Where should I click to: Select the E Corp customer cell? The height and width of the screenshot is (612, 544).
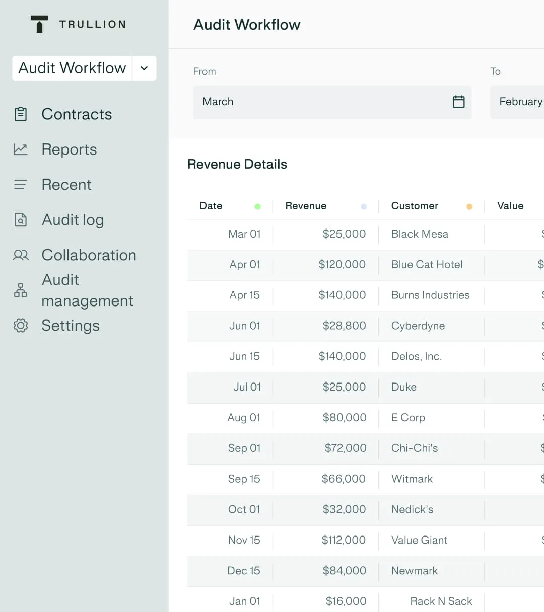(x=408, y=418)
